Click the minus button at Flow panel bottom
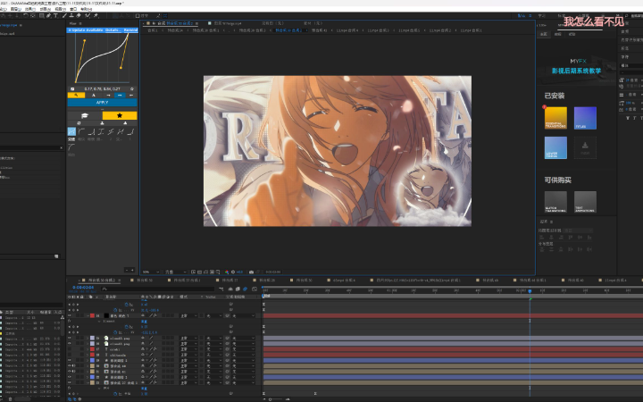The width and height of the screenshot is (643, 402). (x=127, y=270)
